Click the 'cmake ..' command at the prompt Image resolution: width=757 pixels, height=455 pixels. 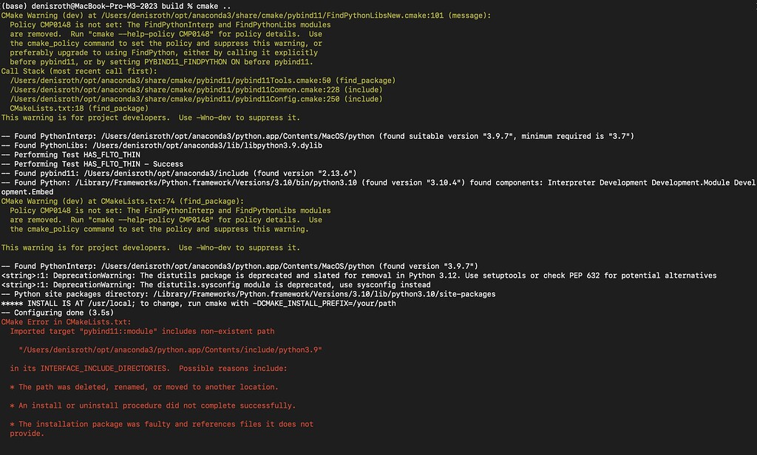[214, 6]
